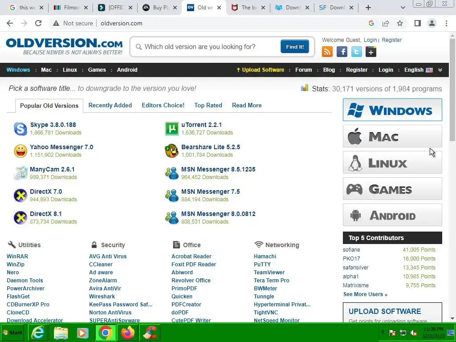Click the MSN Messenger 8.5.1235 icon
456x342 pixels.
pyautogui.click(x=172, y=173)
